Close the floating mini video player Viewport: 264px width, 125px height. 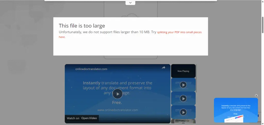[x=256, y=95]
